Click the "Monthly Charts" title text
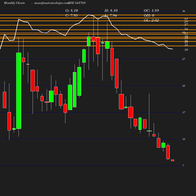Image resolution: width=196 pixels, height=196 pixels. click(15, 3)
